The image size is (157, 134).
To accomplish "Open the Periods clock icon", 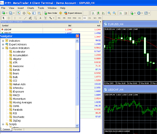I will 139,13.
